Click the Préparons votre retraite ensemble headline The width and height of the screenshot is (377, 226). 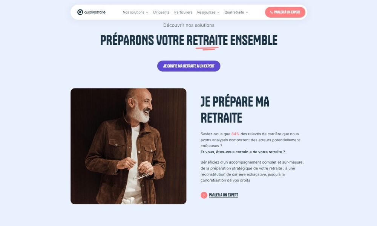click(189, 40)
